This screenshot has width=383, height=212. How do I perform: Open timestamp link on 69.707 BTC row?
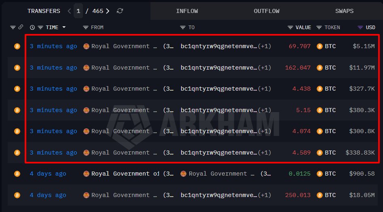(53, 46)
